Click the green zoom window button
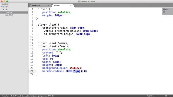173x97 pixels. coord(7,1)
